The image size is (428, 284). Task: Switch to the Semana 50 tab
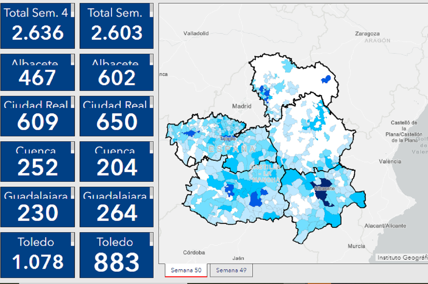(x=186, y=270)
